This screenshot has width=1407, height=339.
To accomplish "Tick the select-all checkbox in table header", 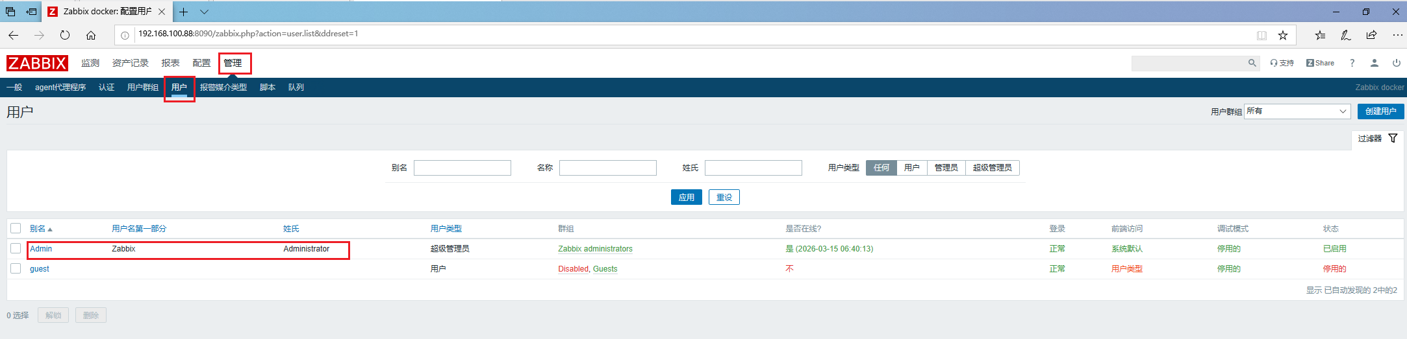I will 16,228.
